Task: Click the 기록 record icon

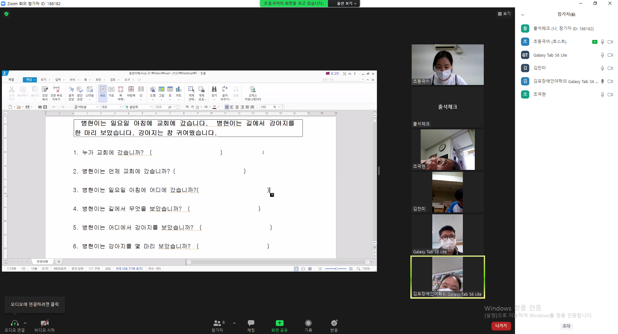Action: click(308, 323)
